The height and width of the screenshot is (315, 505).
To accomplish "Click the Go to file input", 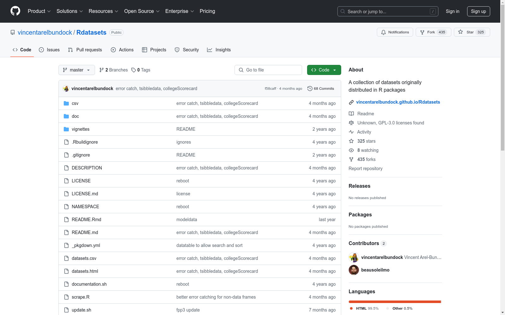I will click(268, 70).
